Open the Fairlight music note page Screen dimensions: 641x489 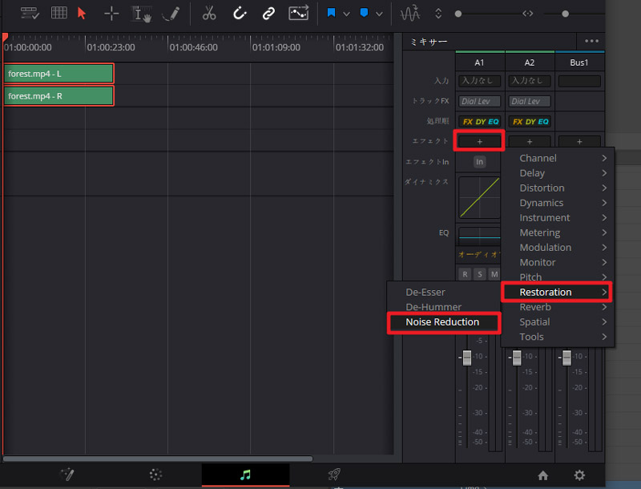pos(245,475)
